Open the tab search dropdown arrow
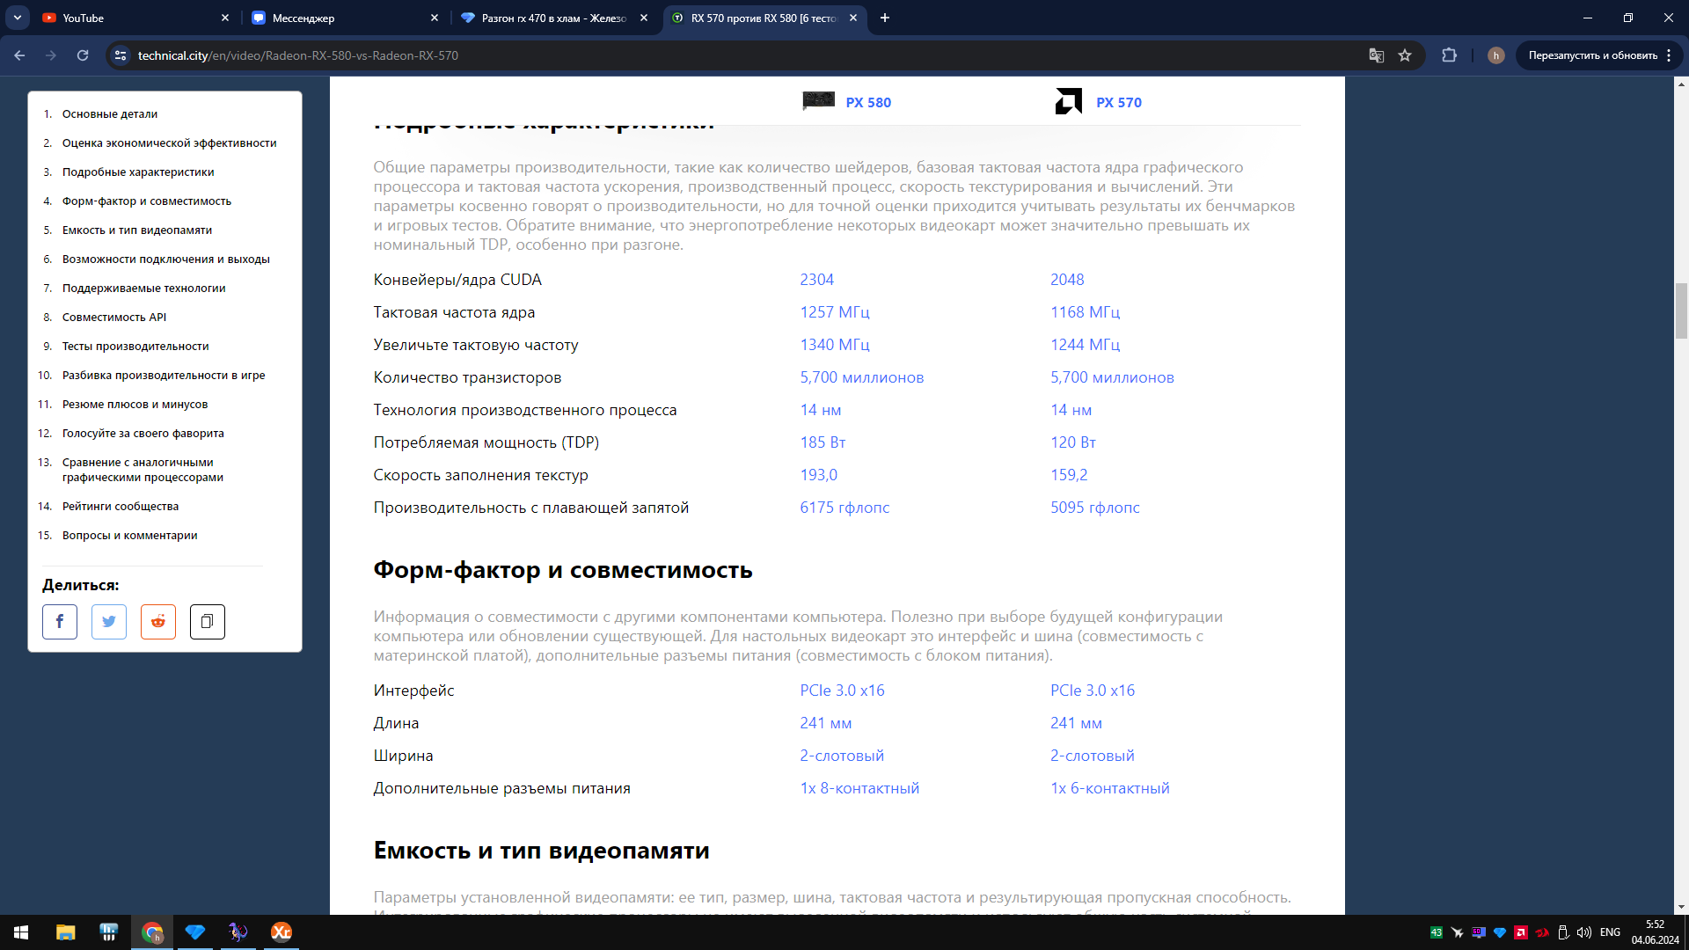Viewport: 1689px width, 950px height. pos(18,18)
